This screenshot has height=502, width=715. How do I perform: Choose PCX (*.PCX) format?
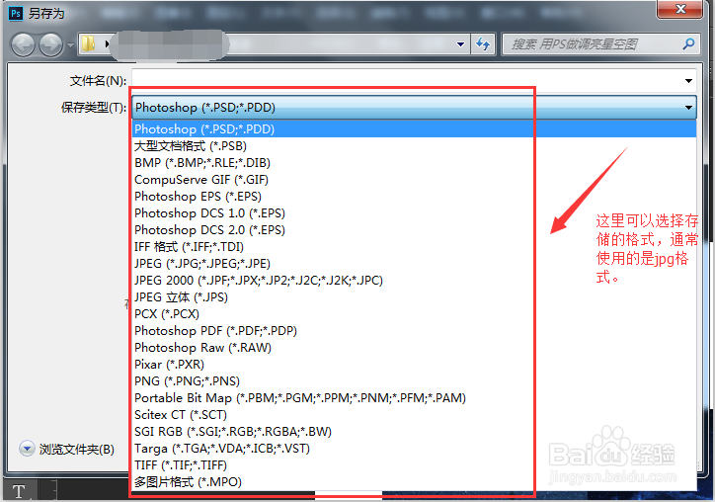(414, 314)
